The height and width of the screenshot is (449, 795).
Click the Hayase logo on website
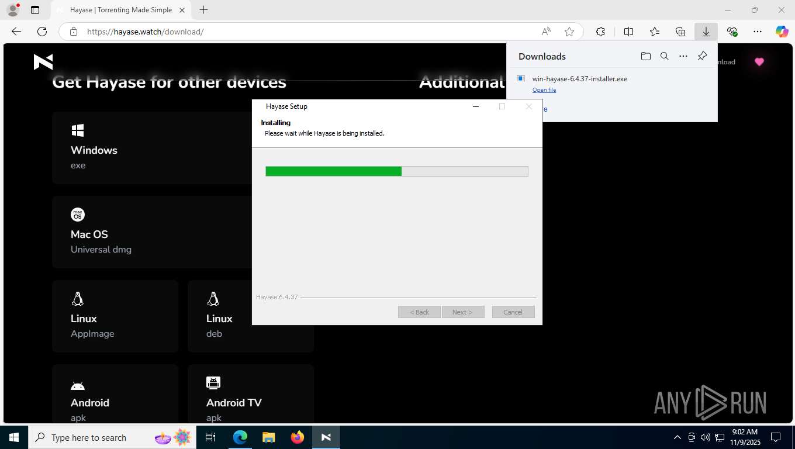coord(43,61)
